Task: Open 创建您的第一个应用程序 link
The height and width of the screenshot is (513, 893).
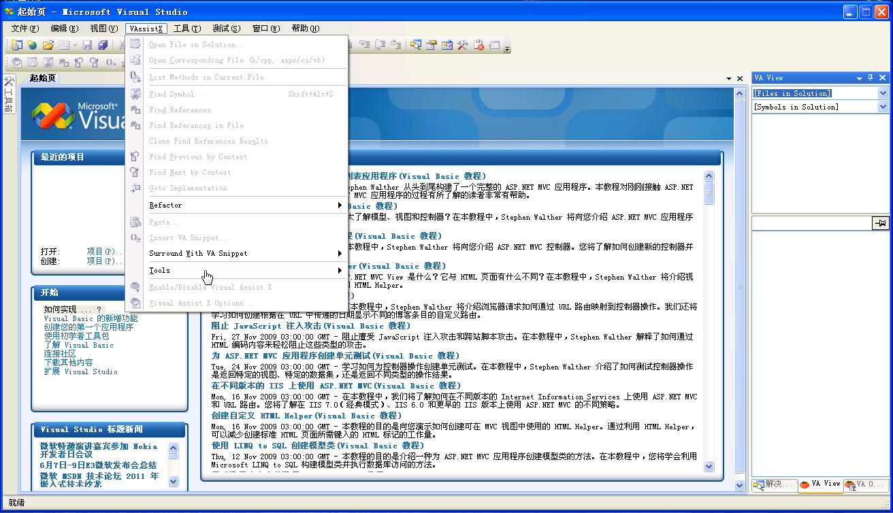Action: 88,327
